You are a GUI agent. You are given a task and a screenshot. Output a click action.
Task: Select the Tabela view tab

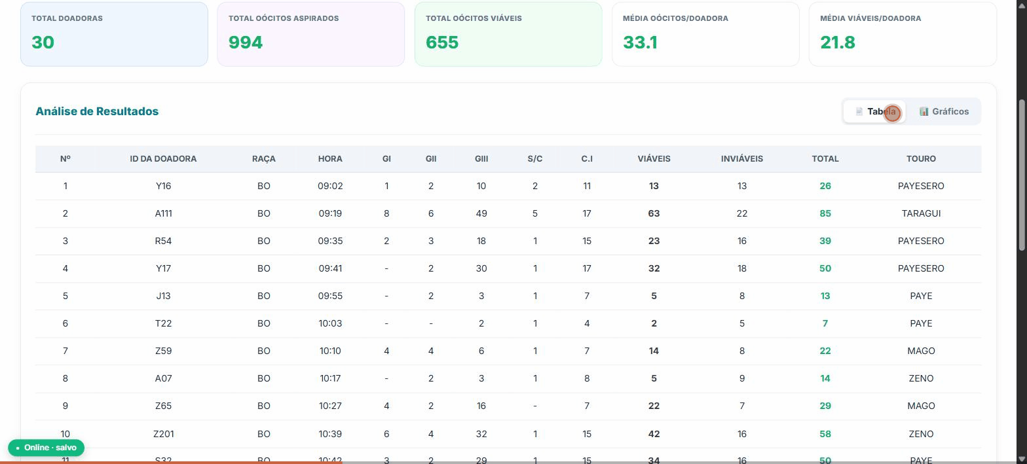click(874, 111)
